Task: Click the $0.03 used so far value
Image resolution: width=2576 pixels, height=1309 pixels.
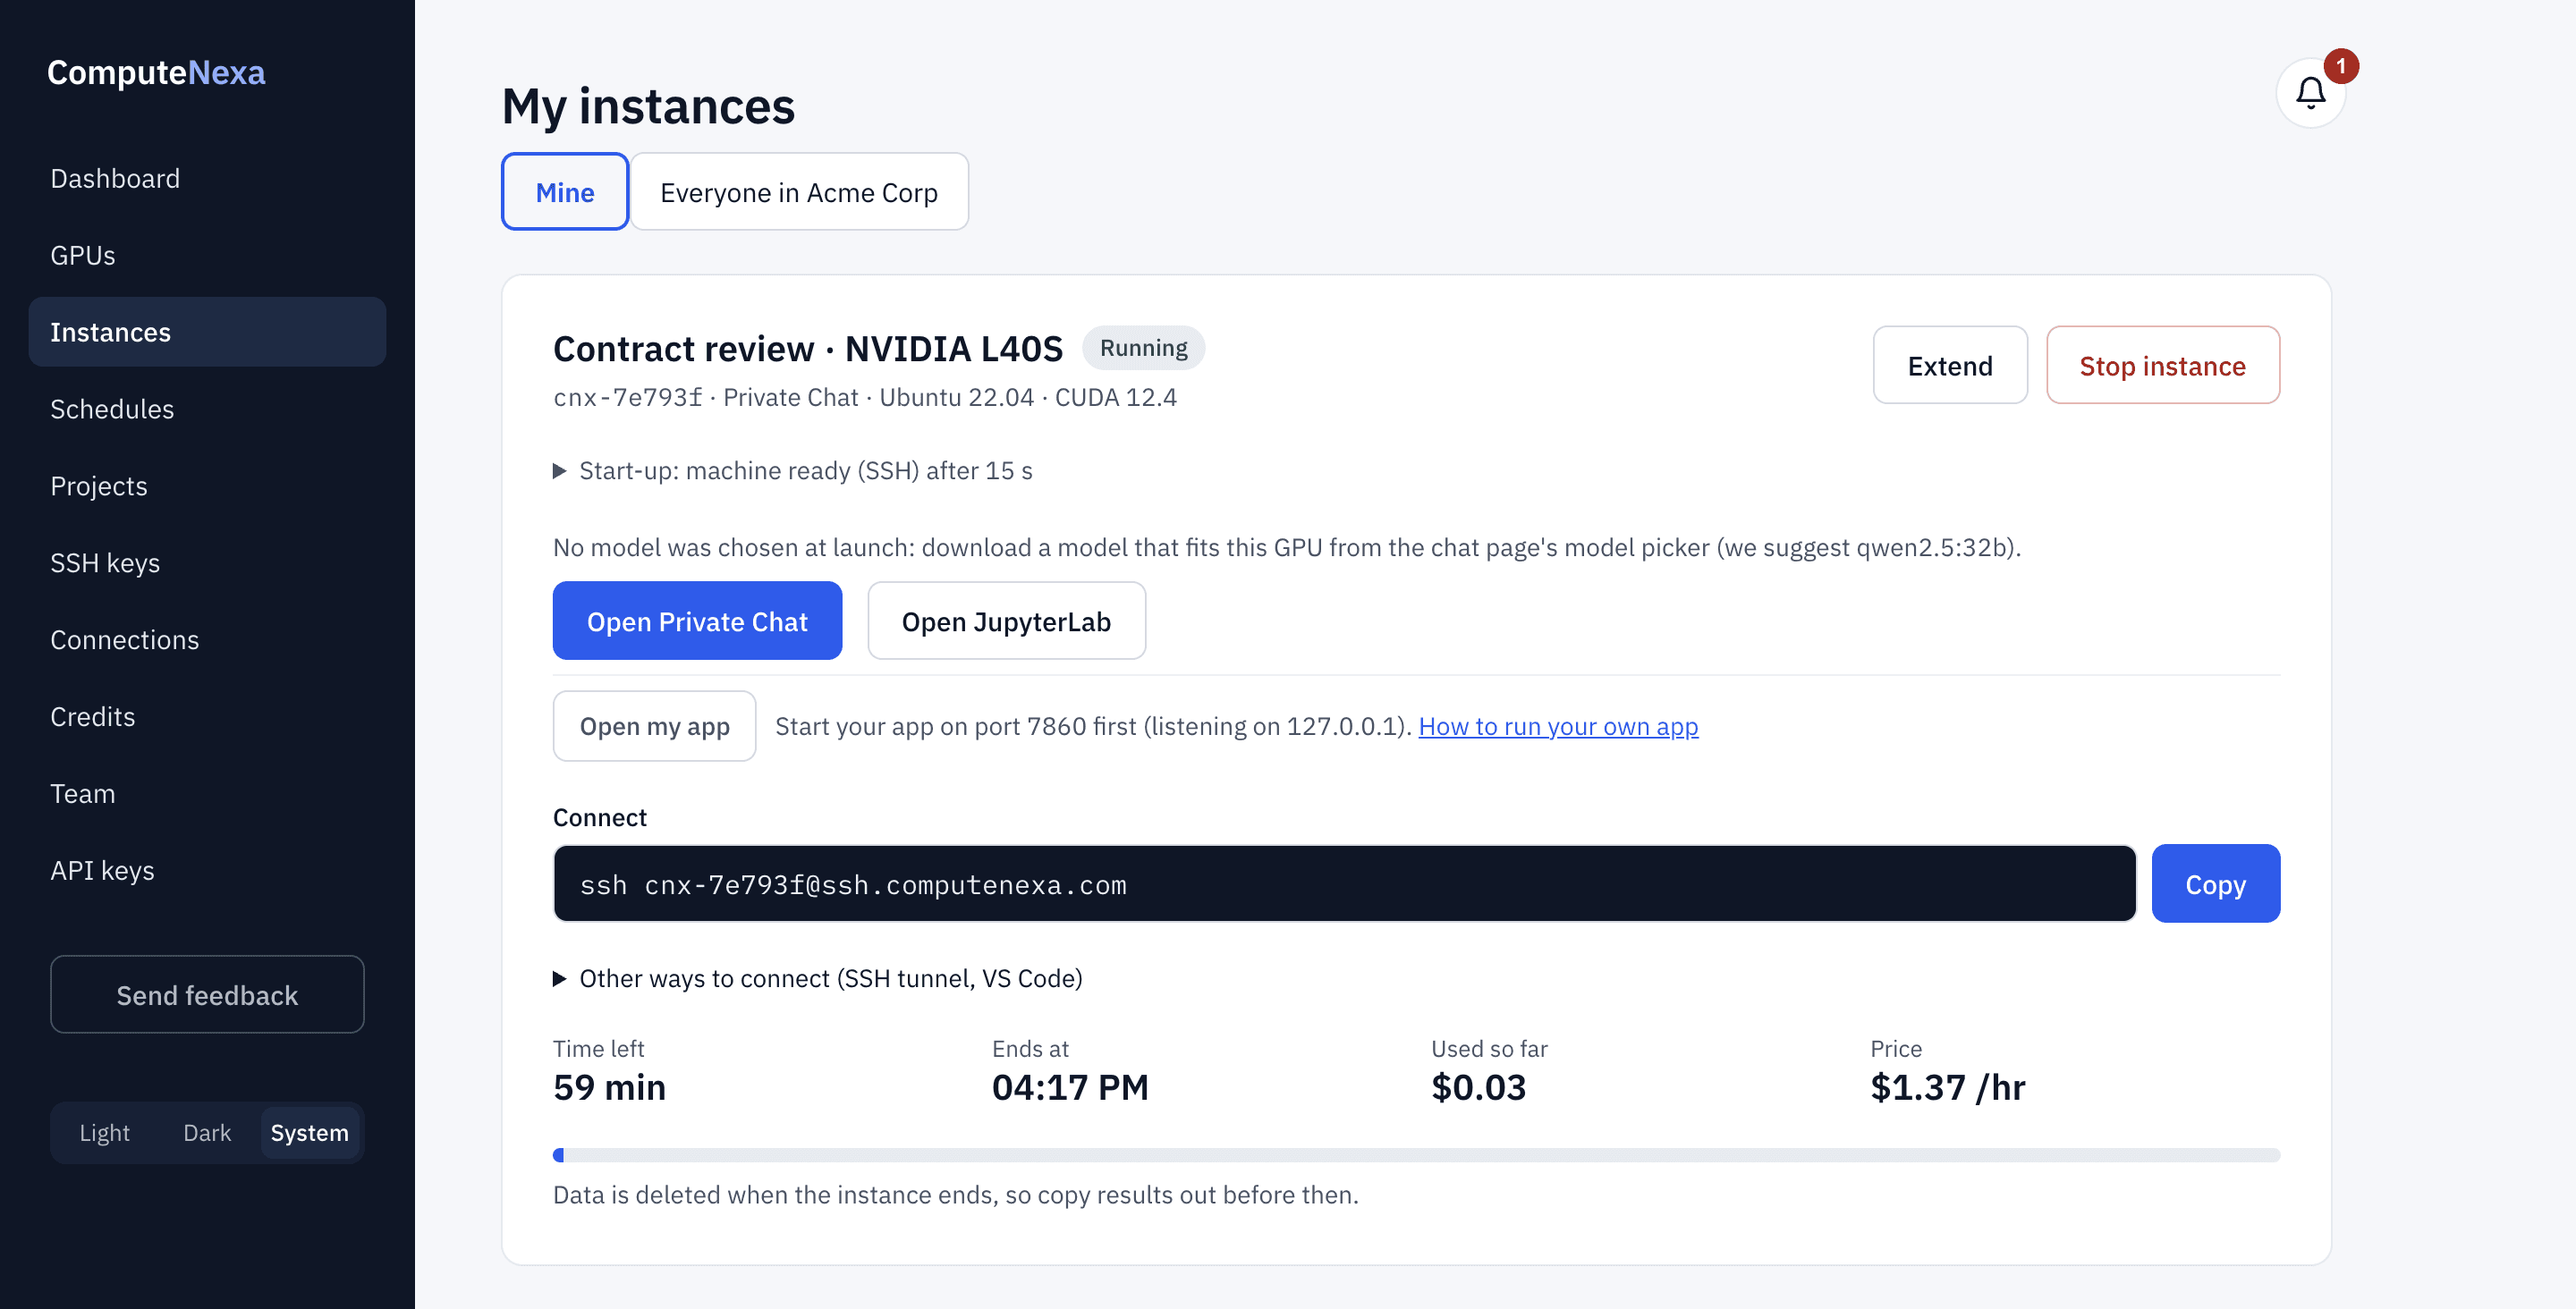Action: click(x=1478, y=1087)
